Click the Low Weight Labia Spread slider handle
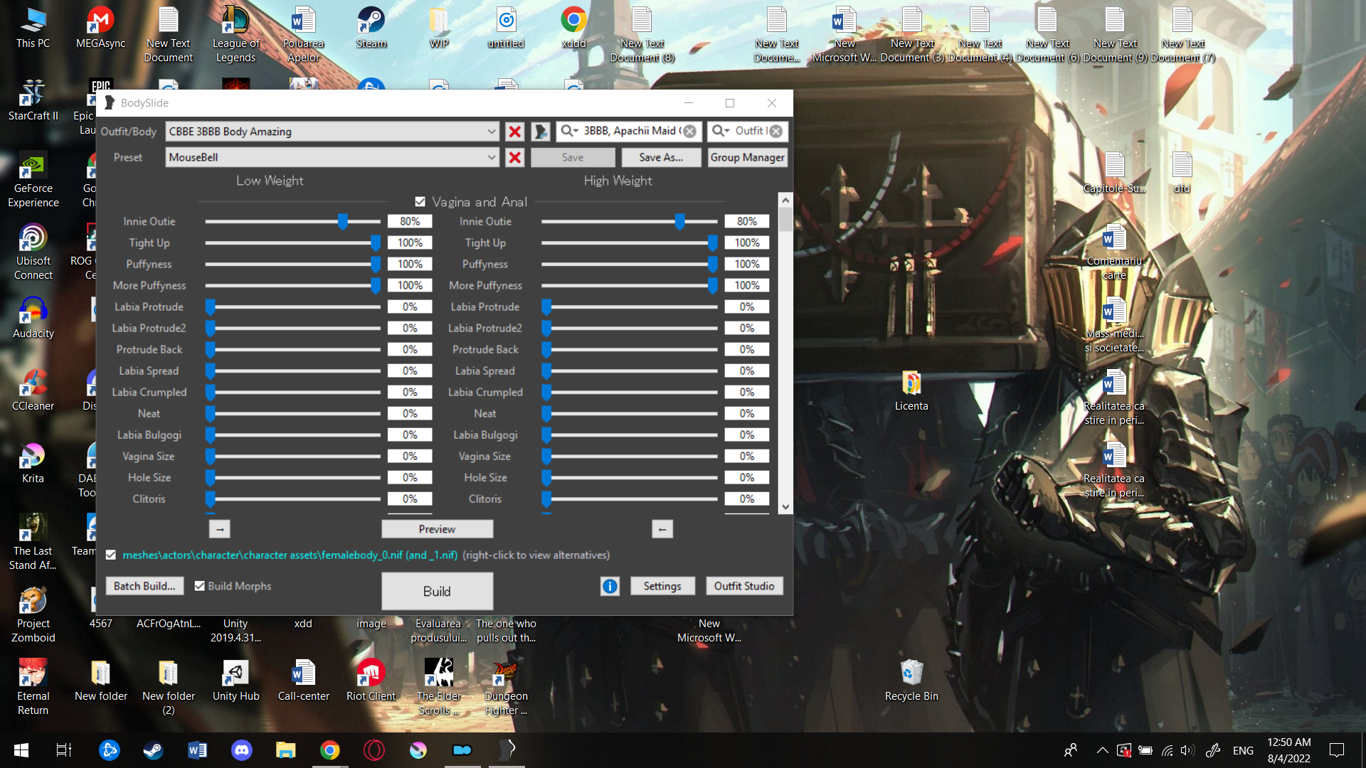1366x768 pixels. [x=211, y=371]
